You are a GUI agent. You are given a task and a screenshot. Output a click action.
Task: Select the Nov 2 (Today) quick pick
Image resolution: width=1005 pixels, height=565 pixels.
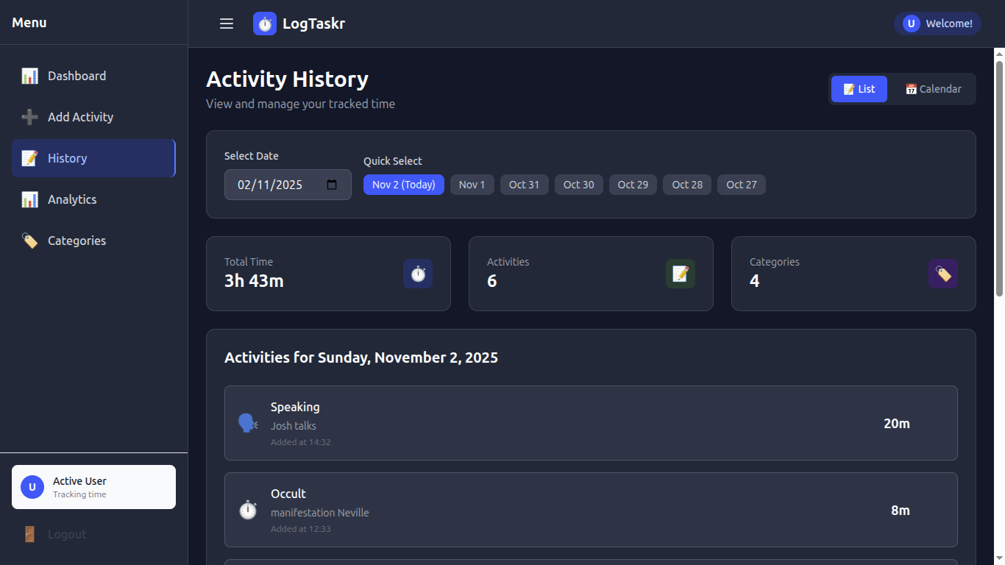pos(403,185)
